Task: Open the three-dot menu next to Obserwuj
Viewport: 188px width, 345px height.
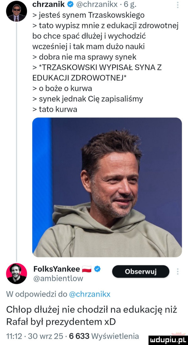Action: click(178, 270)
